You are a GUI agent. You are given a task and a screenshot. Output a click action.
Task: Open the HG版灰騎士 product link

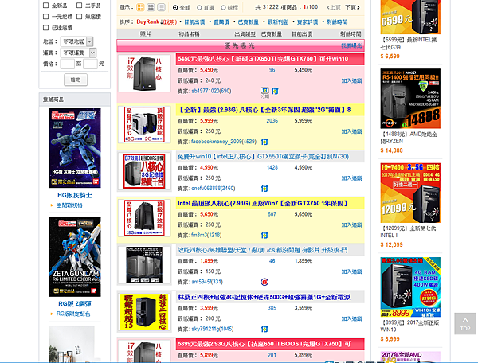(75, 196)
